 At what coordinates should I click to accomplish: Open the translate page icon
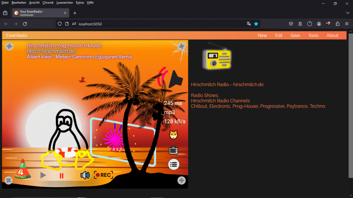click(x=249, y=24)
